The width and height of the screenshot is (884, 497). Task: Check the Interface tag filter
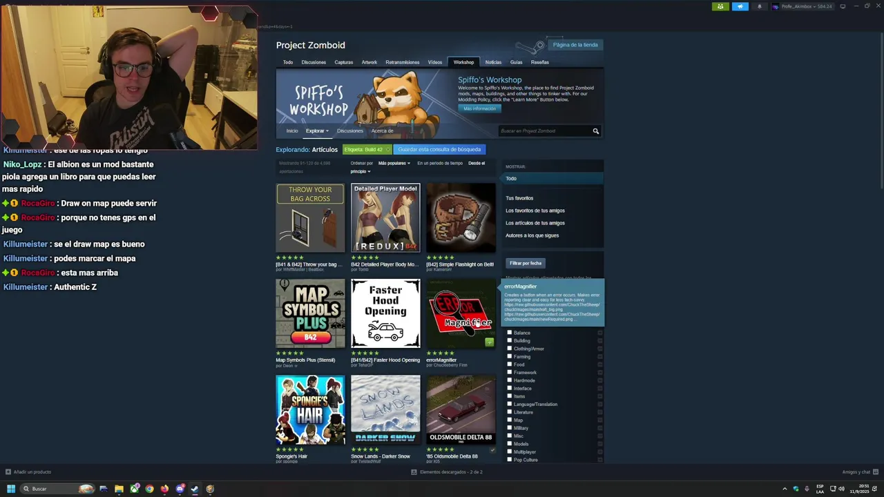510,388
